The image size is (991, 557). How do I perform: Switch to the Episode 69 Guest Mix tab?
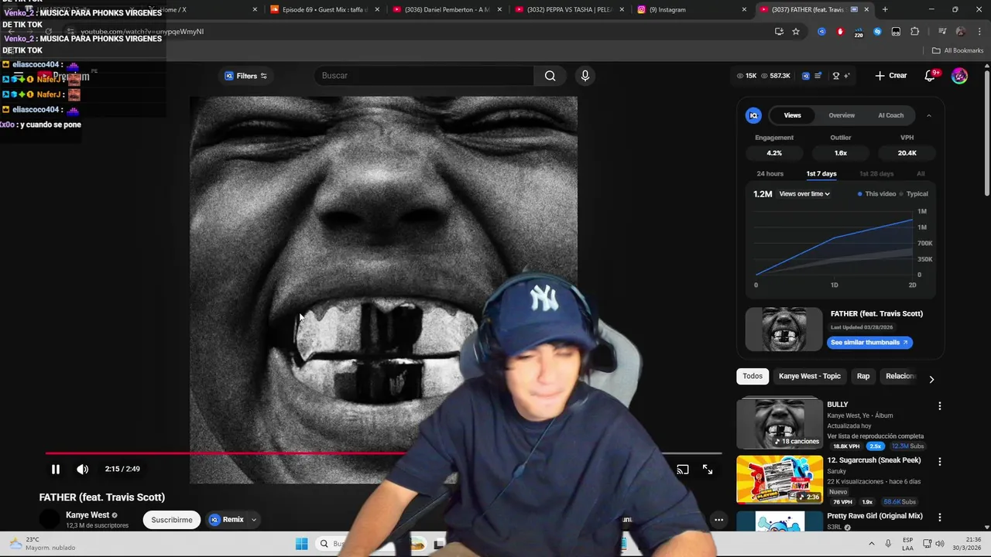[324, 10]
